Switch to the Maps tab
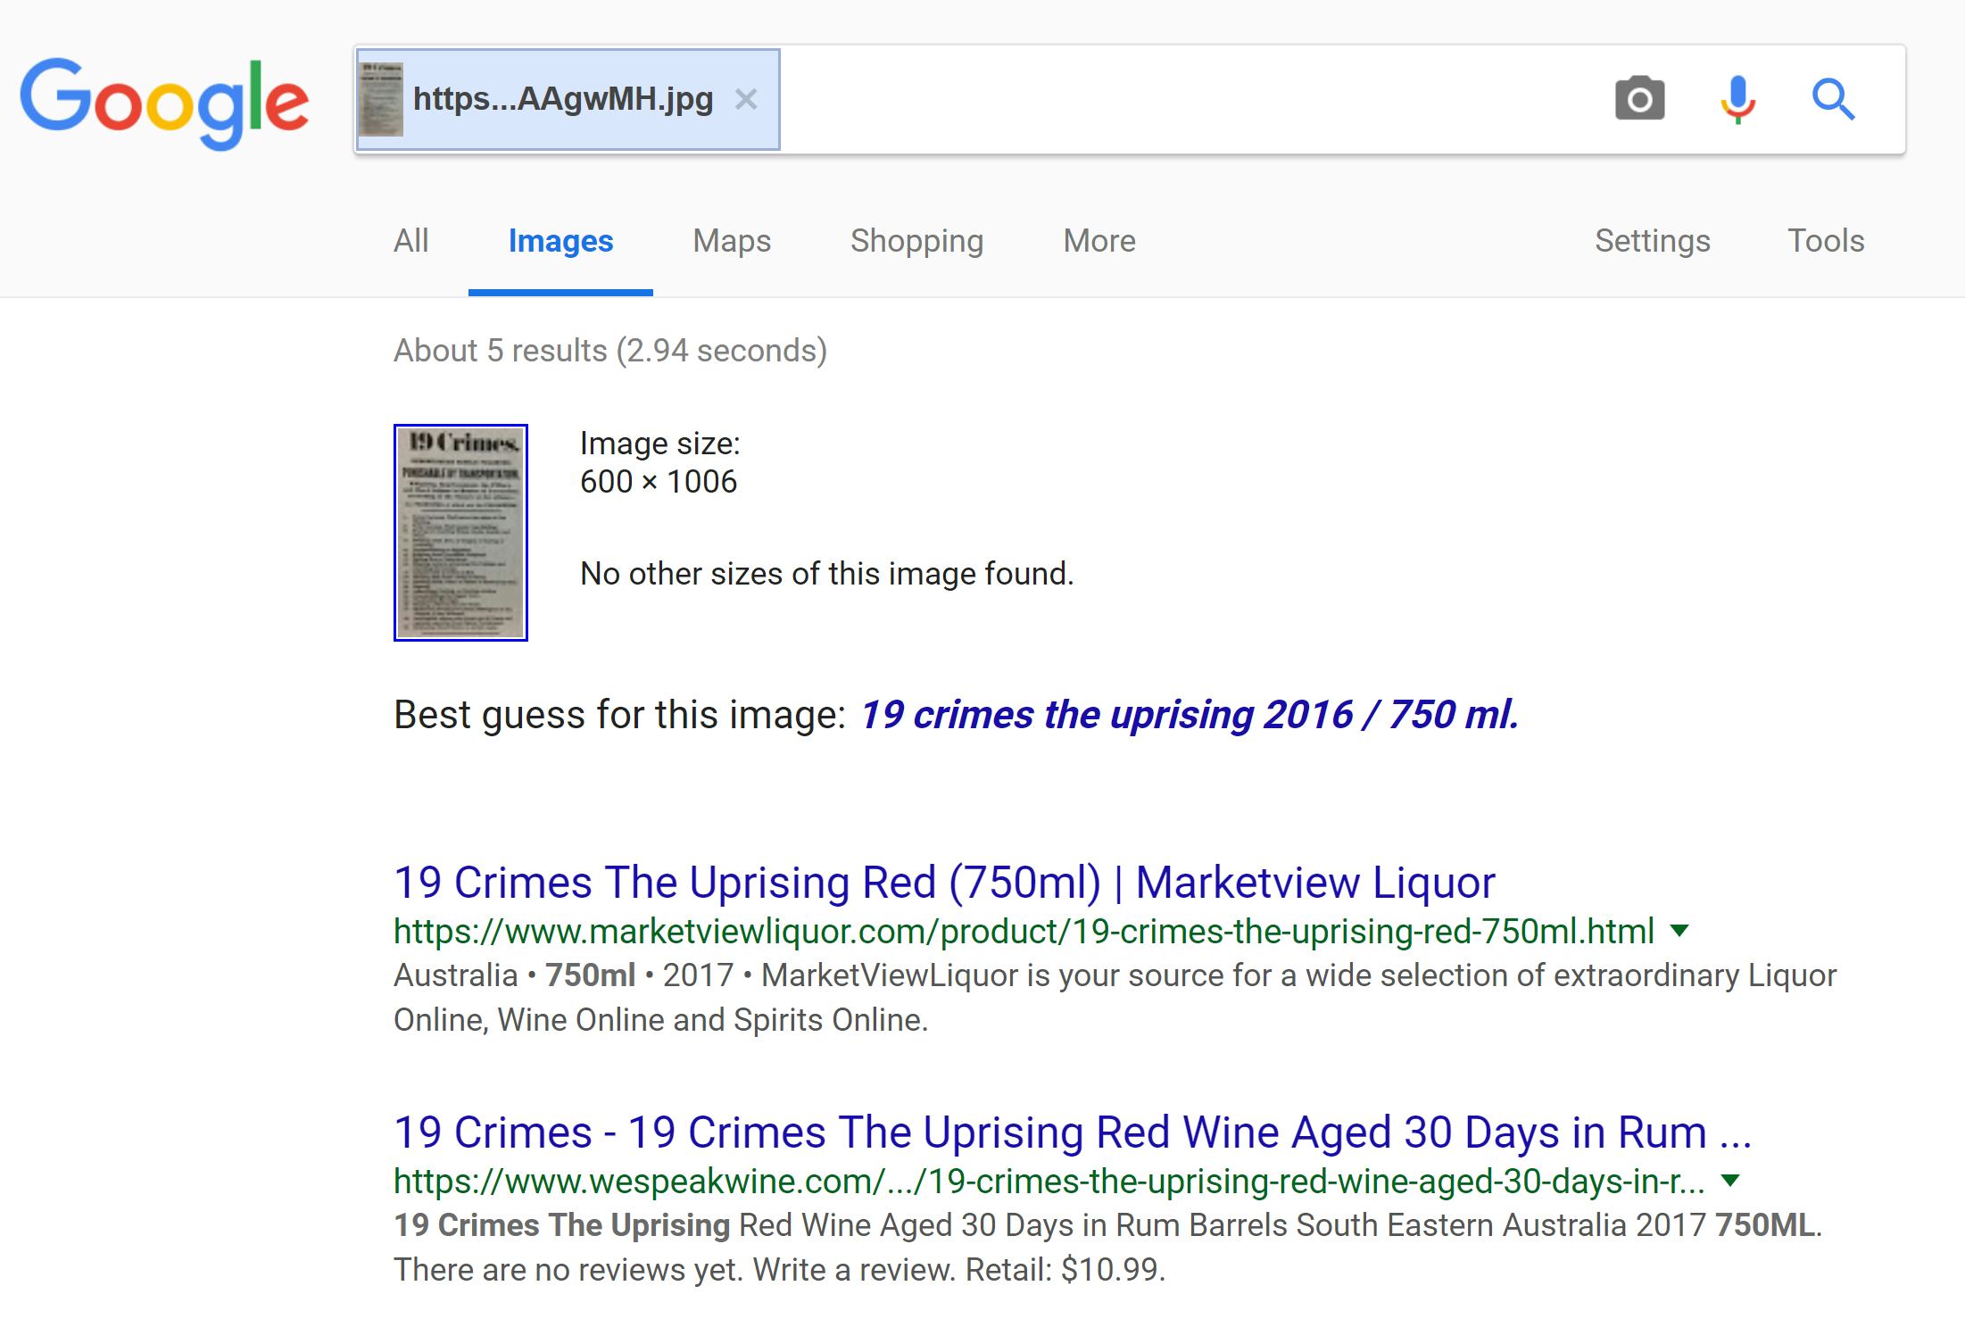This screenshot has height=1319, width=1965. coord(731,241)
